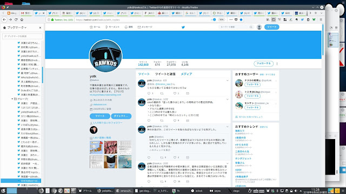The image size is (346, 194).
Task: Click the search magnifier in Twitter search box
Action: click(x=251, y=27)
